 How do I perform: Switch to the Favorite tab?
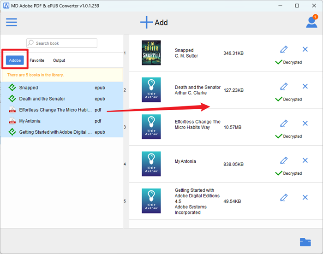pos(37,60)
